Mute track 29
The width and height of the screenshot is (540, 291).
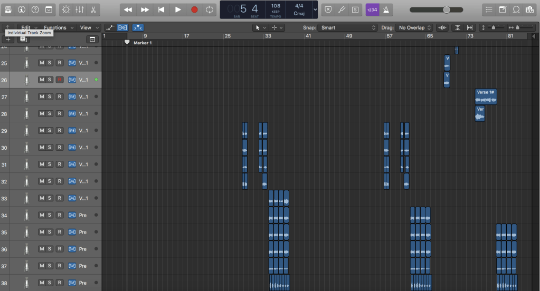point(41,131)
